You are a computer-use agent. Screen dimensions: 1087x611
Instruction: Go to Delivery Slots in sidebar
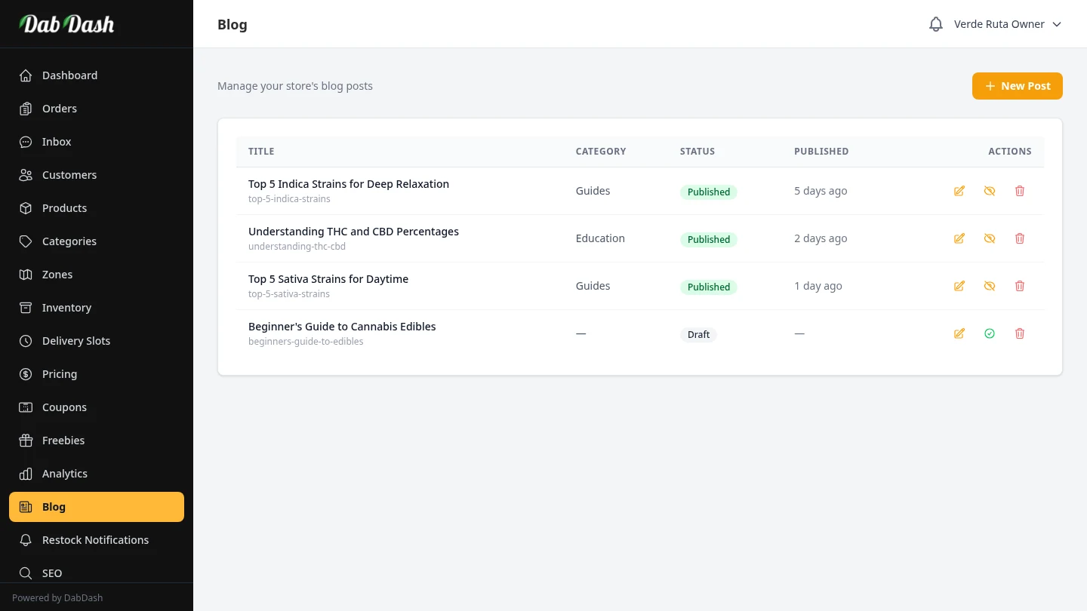[x=76, y=341]
